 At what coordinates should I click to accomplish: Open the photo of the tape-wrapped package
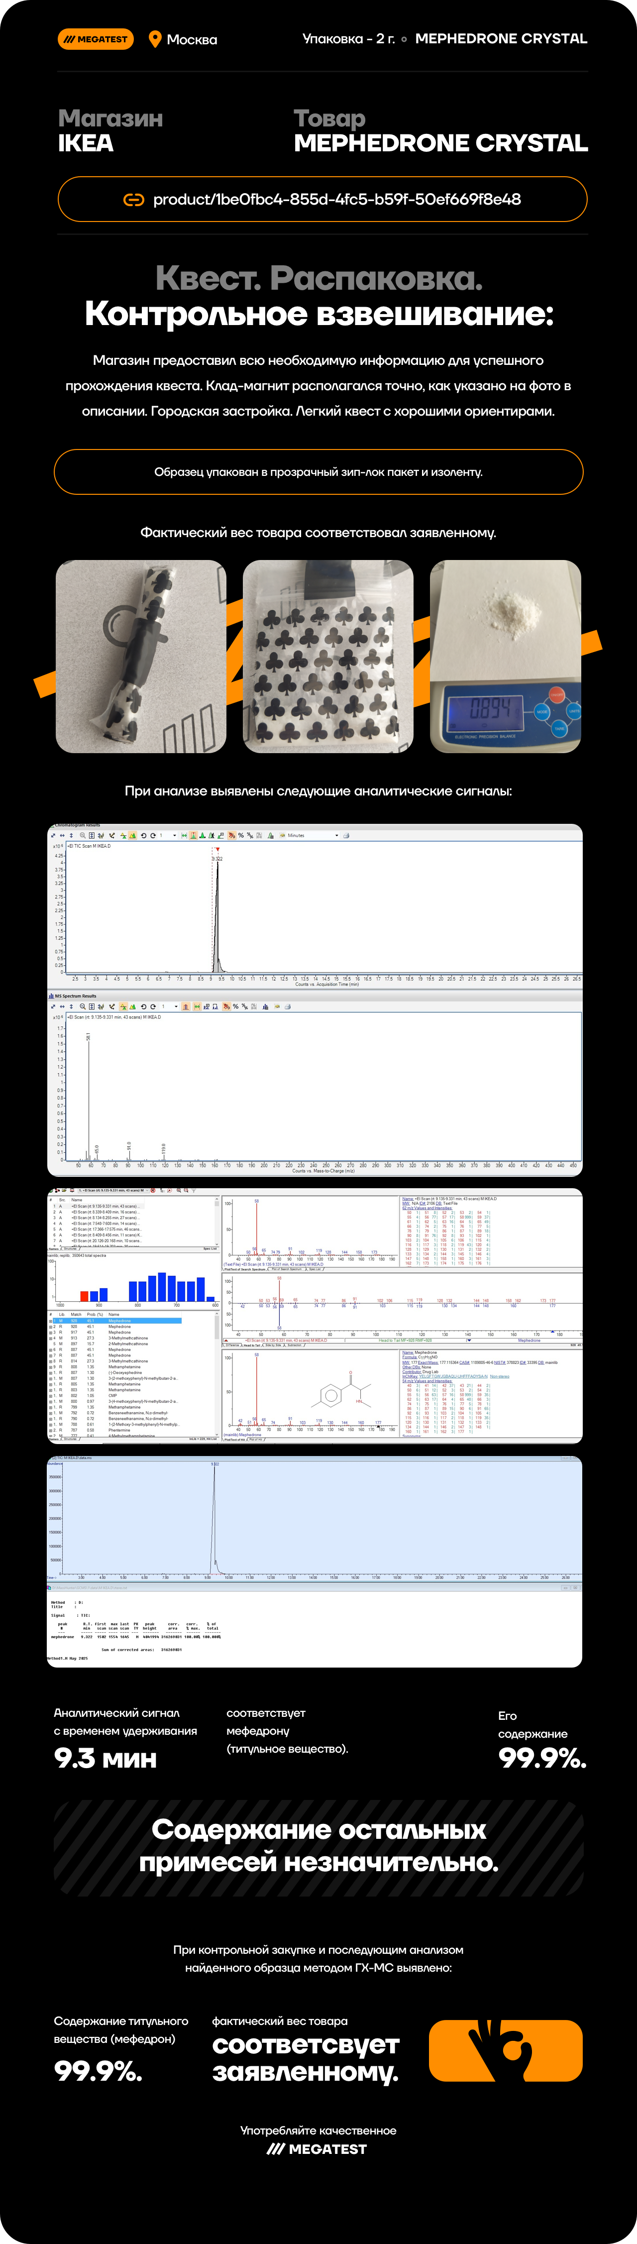coord(141,656)
